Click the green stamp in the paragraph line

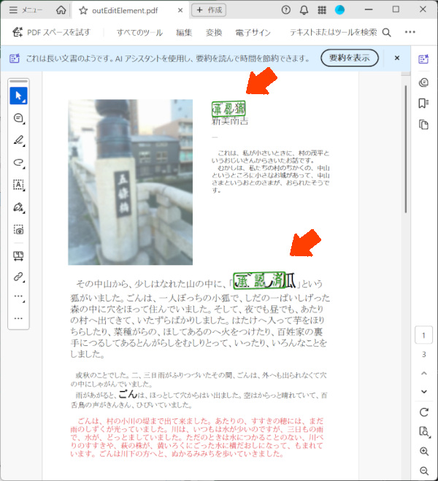pyautogui.click(x=259, y=280)
